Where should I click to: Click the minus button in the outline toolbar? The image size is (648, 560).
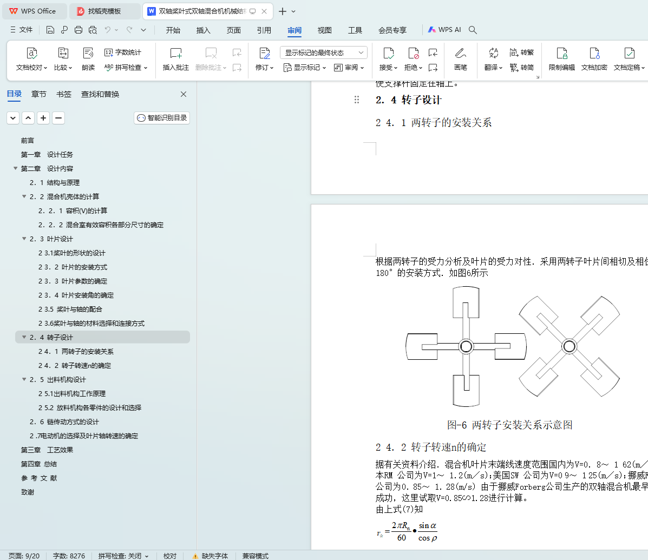coord(58,118)
